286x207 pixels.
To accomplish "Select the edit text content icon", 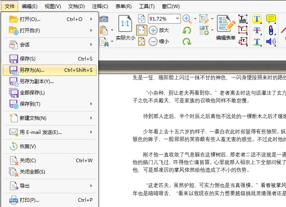I will click(x=204, y=19).
